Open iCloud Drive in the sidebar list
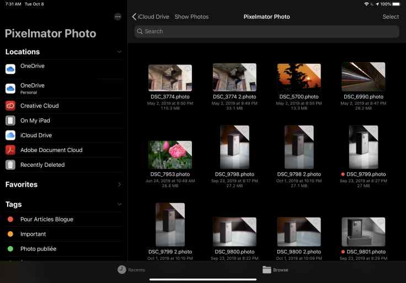406x283 pixels. [x=63, y=135]
